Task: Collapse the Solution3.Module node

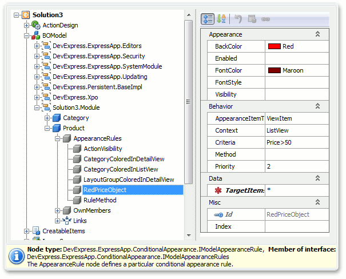Action: [37, 107]
